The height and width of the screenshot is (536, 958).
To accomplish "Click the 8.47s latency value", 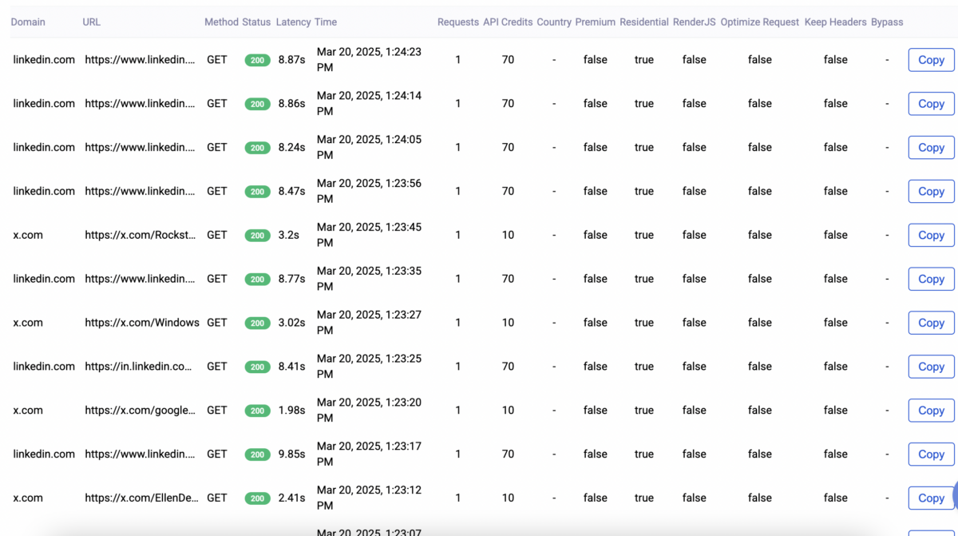I will [291, 192].
